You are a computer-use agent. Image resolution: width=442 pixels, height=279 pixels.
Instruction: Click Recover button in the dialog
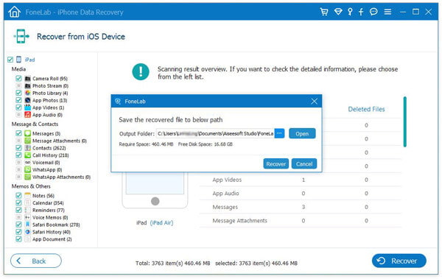point(276,163)
